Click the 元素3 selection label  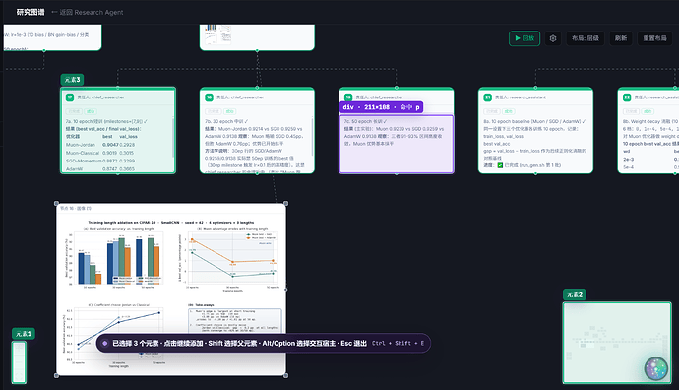[72, 80]
